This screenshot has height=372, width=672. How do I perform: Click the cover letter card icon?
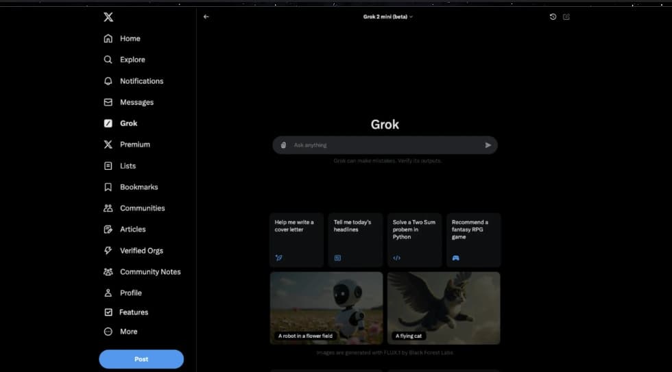[x=279, y=258]
